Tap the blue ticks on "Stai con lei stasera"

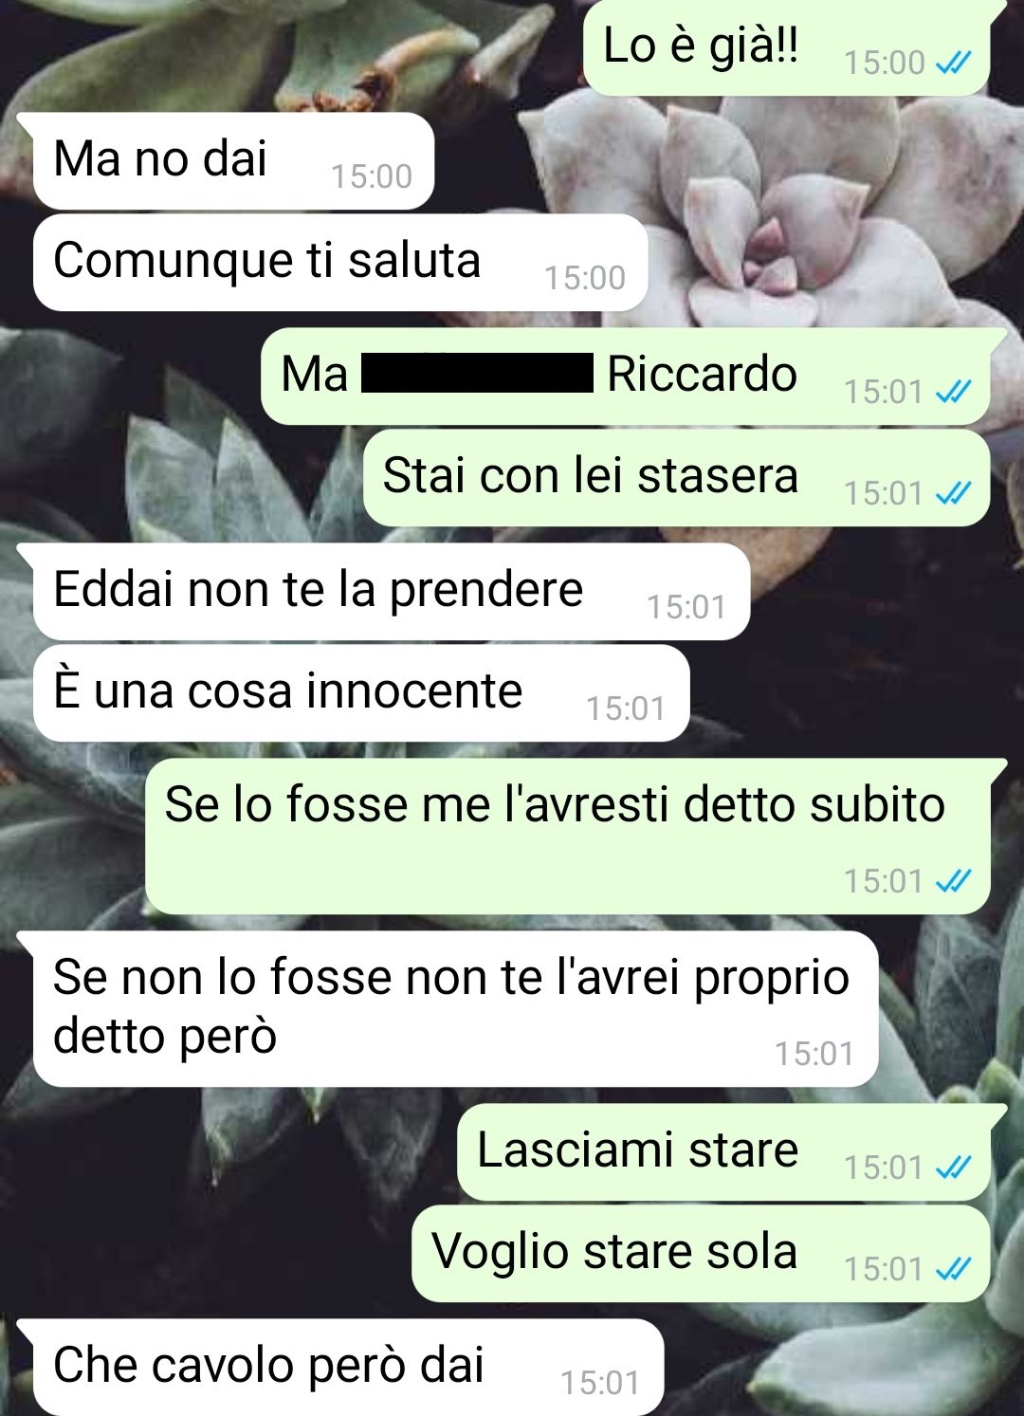coord(953,493)
